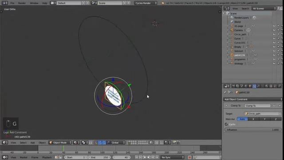Open the Add Object Constraint dropdown
The height and width of the screenshot is (160, 284).
(x=252, y=99)
